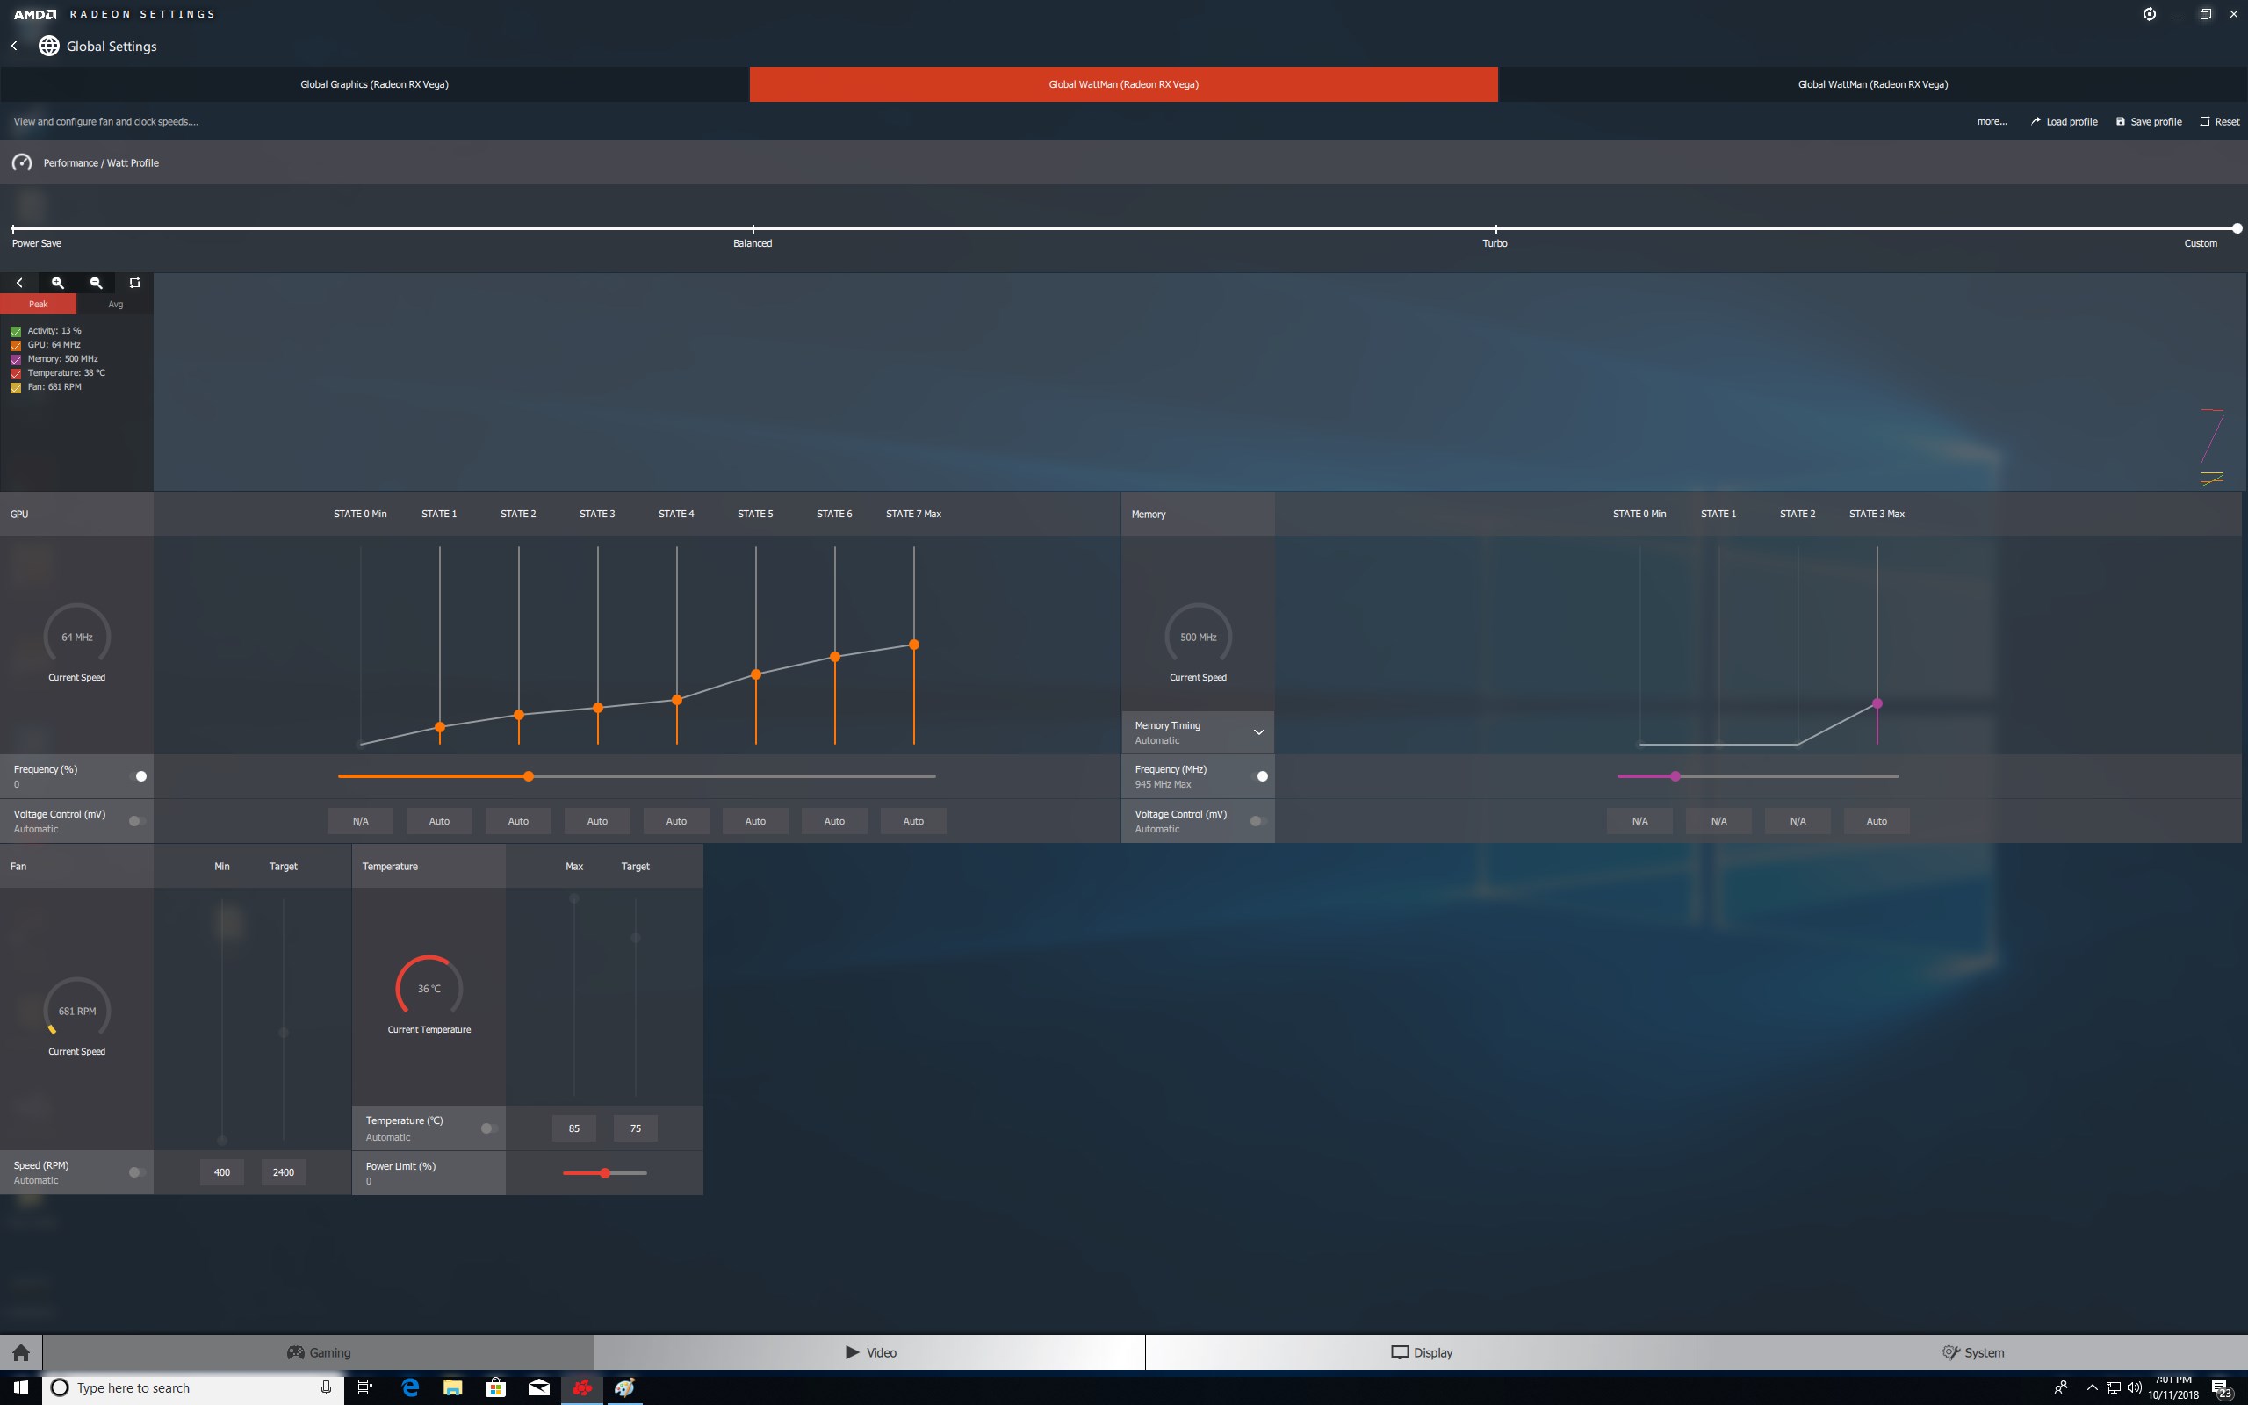Zoom in on the monitoring graph
Viewport: 2248px width, 1405px height.
(58, 283)
